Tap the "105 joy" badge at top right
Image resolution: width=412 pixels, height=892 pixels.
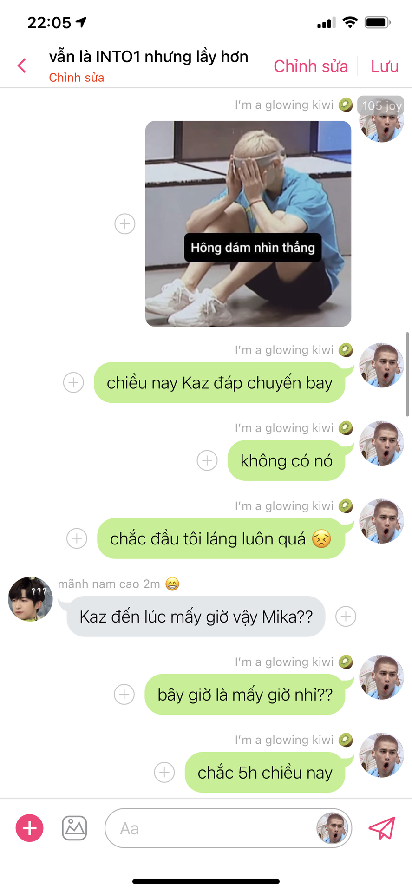coord(381,105)
